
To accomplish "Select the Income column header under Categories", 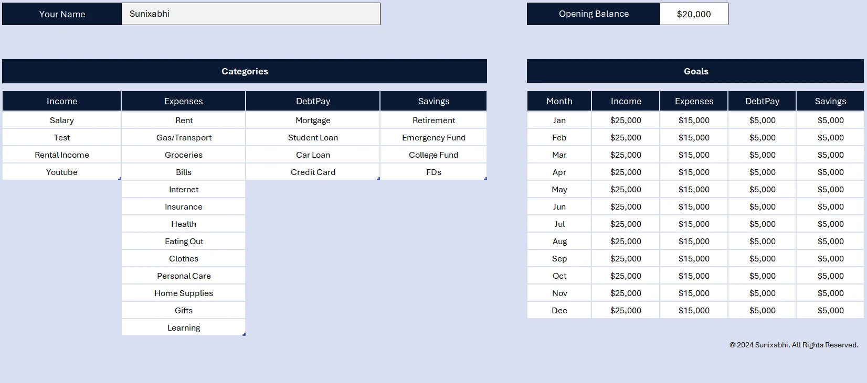I will tap(61, 101).
